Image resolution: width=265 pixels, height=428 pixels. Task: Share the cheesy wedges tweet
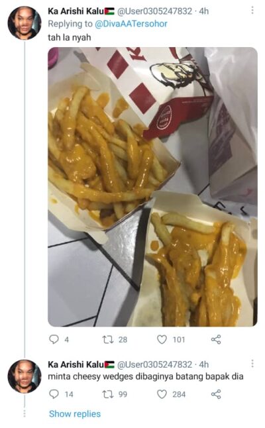216,394
